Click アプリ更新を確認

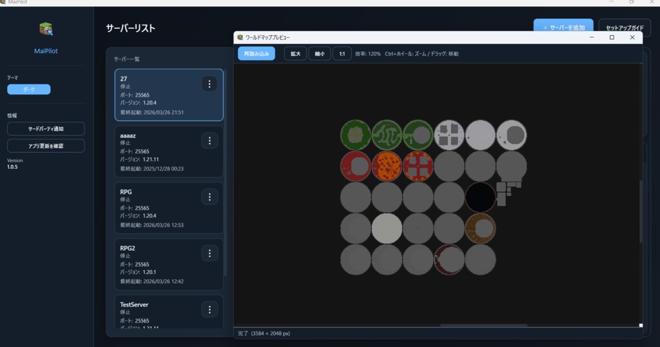(46, 146)
